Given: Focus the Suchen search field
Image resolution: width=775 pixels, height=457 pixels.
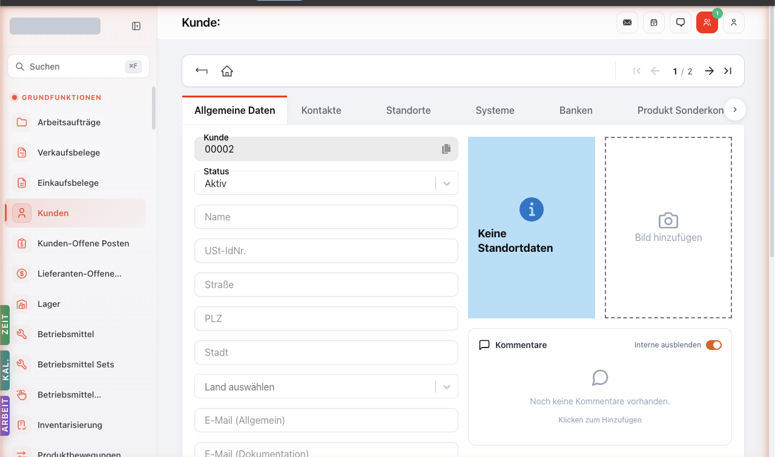Looking at the screenshot, I should [x=78, y=67].
